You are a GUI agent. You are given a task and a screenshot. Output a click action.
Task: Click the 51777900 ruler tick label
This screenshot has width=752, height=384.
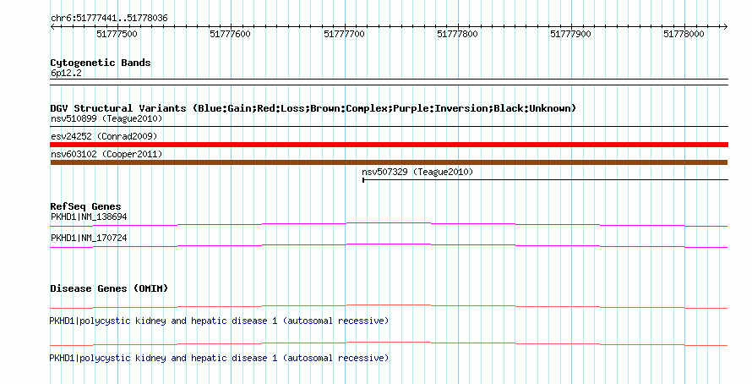coord(570,34)
